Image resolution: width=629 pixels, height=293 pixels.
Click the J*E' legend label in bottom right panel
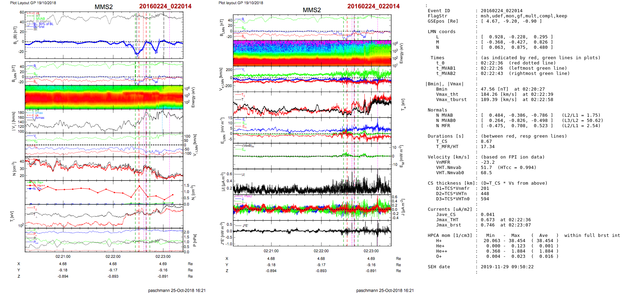coord(245,226)
